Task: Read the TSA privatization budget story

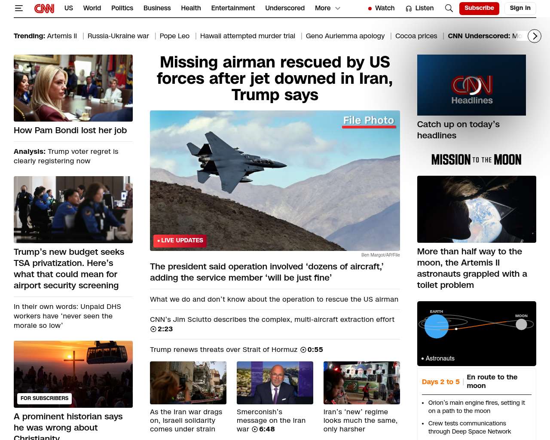Action: click(x=69, y=269)
